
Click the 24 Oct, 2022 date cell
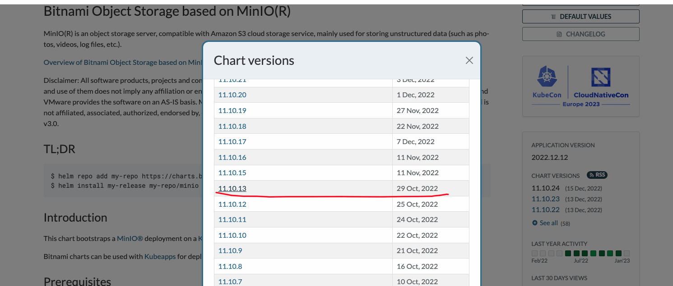pyautogui.click(x=431, y=220)
